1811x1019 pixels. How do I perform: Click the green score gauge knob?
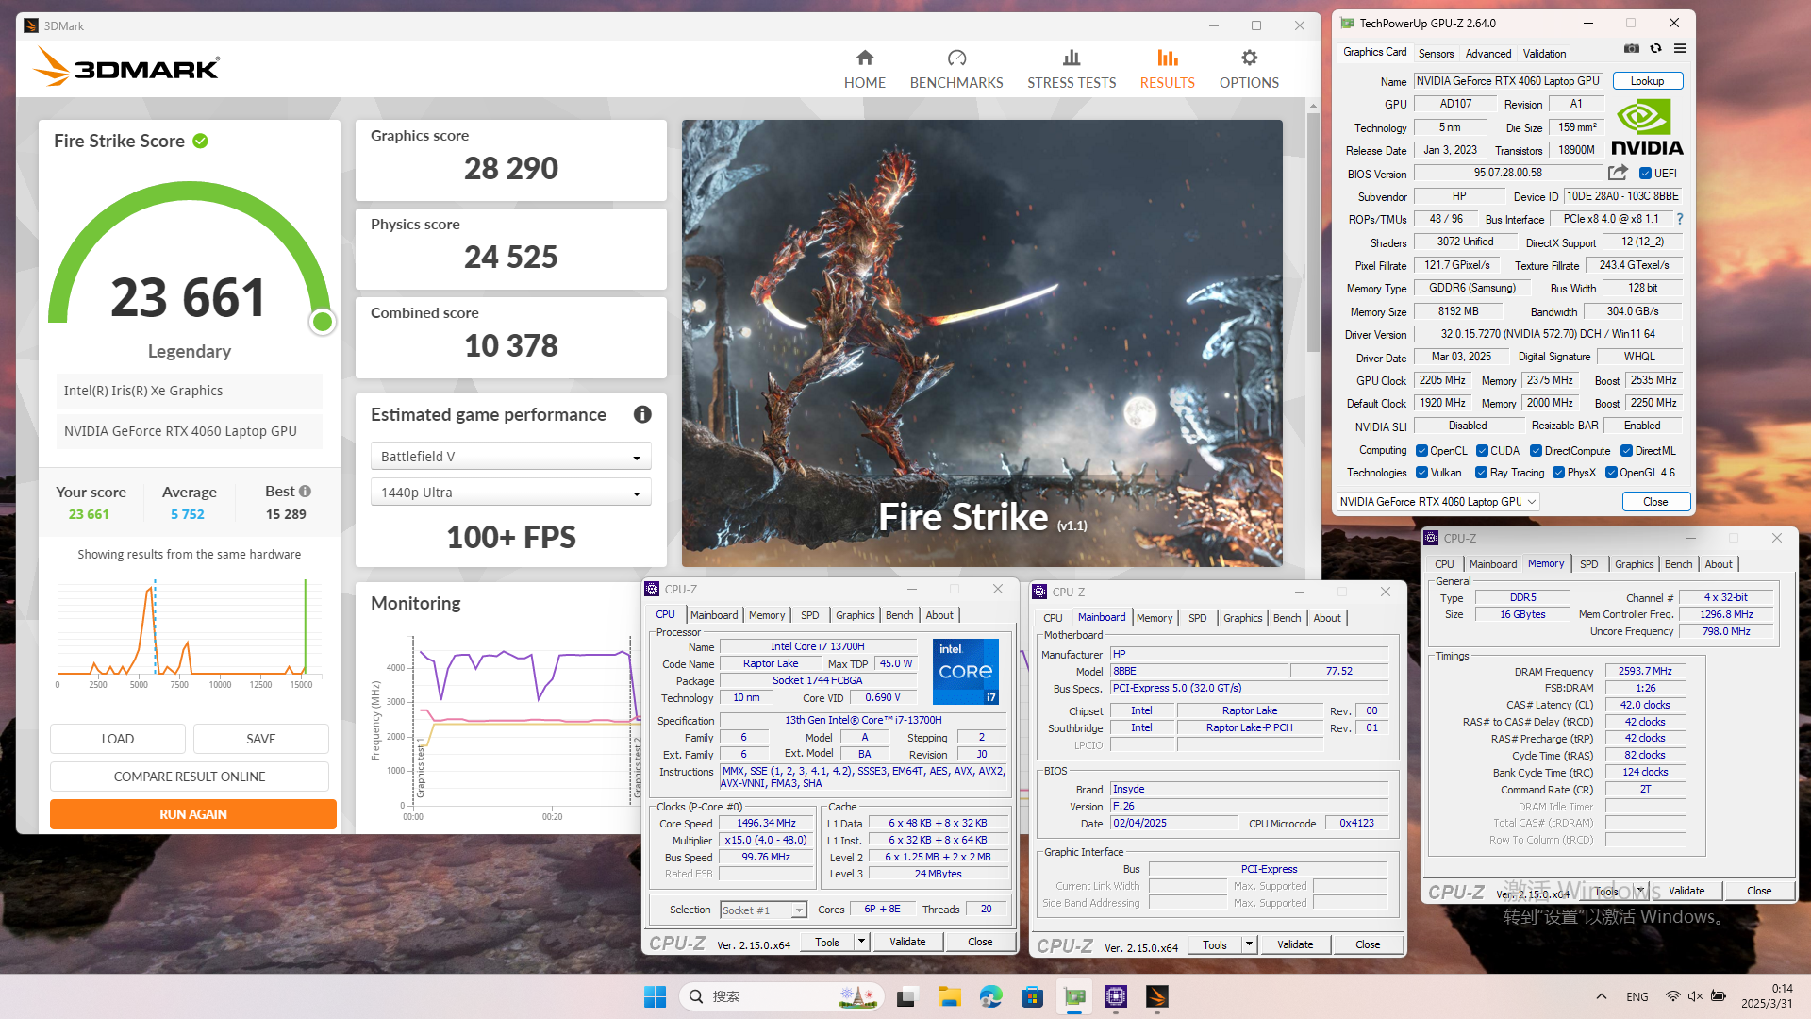tap(323, 322)
